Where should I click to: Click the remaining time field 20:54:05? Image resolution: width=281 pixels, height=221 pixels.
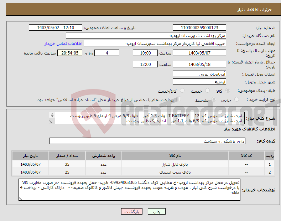click(x=70, y=53)
